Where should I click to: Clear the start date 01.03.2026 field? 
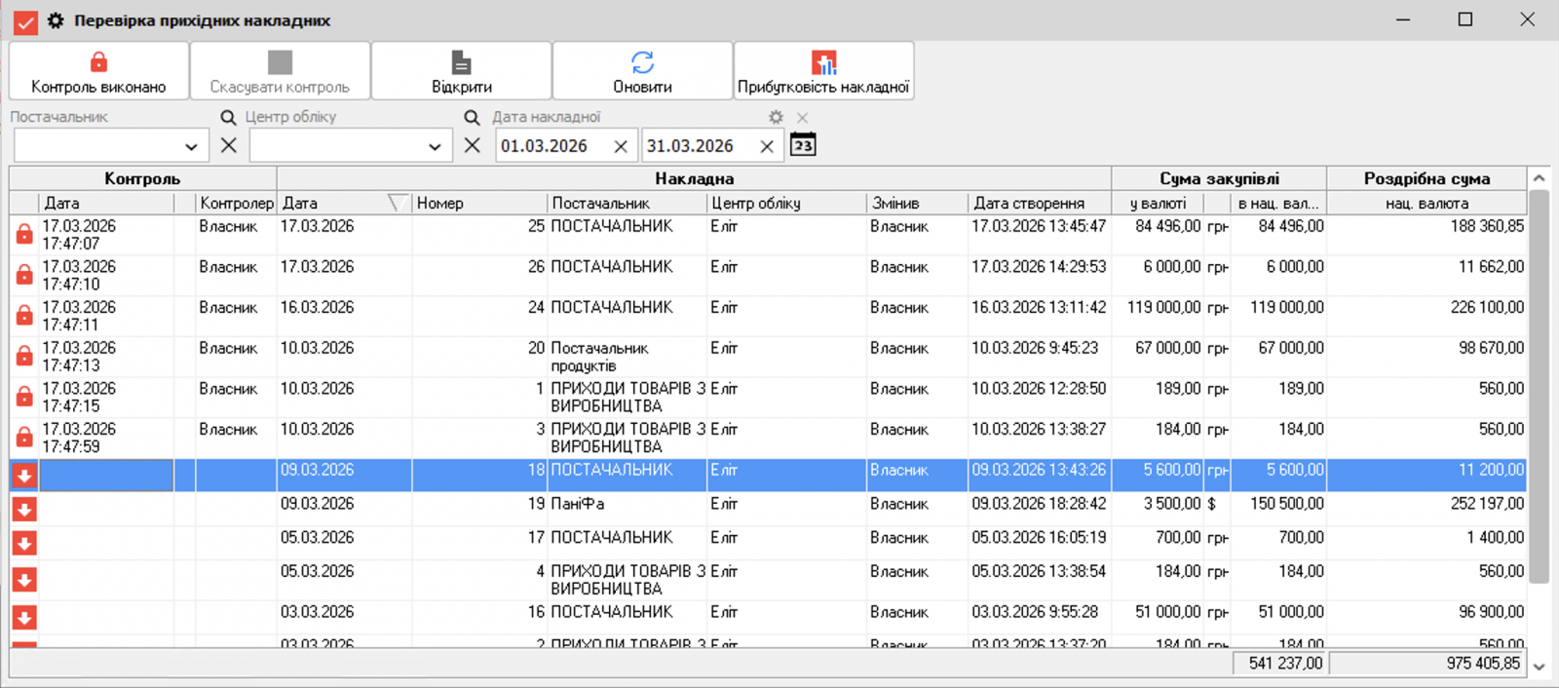(621, 146)
